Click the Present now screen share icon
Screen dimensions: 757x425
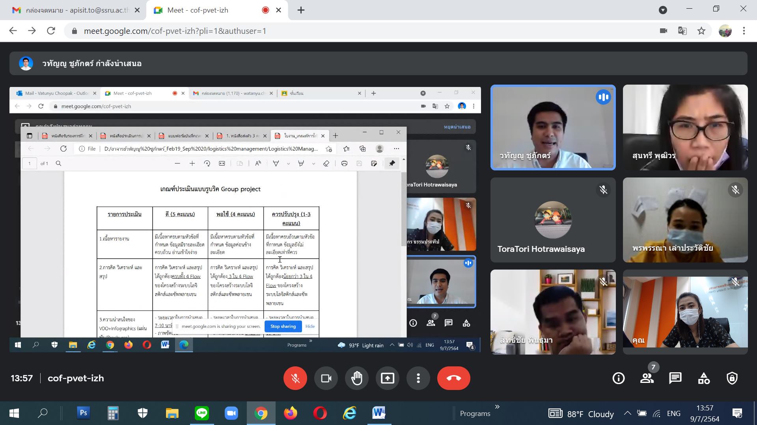pos(388,378)
